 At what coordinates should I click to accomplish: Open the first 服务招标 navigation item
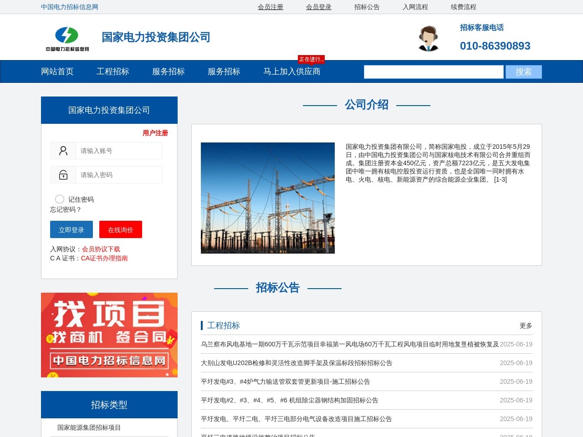(169, 71)
